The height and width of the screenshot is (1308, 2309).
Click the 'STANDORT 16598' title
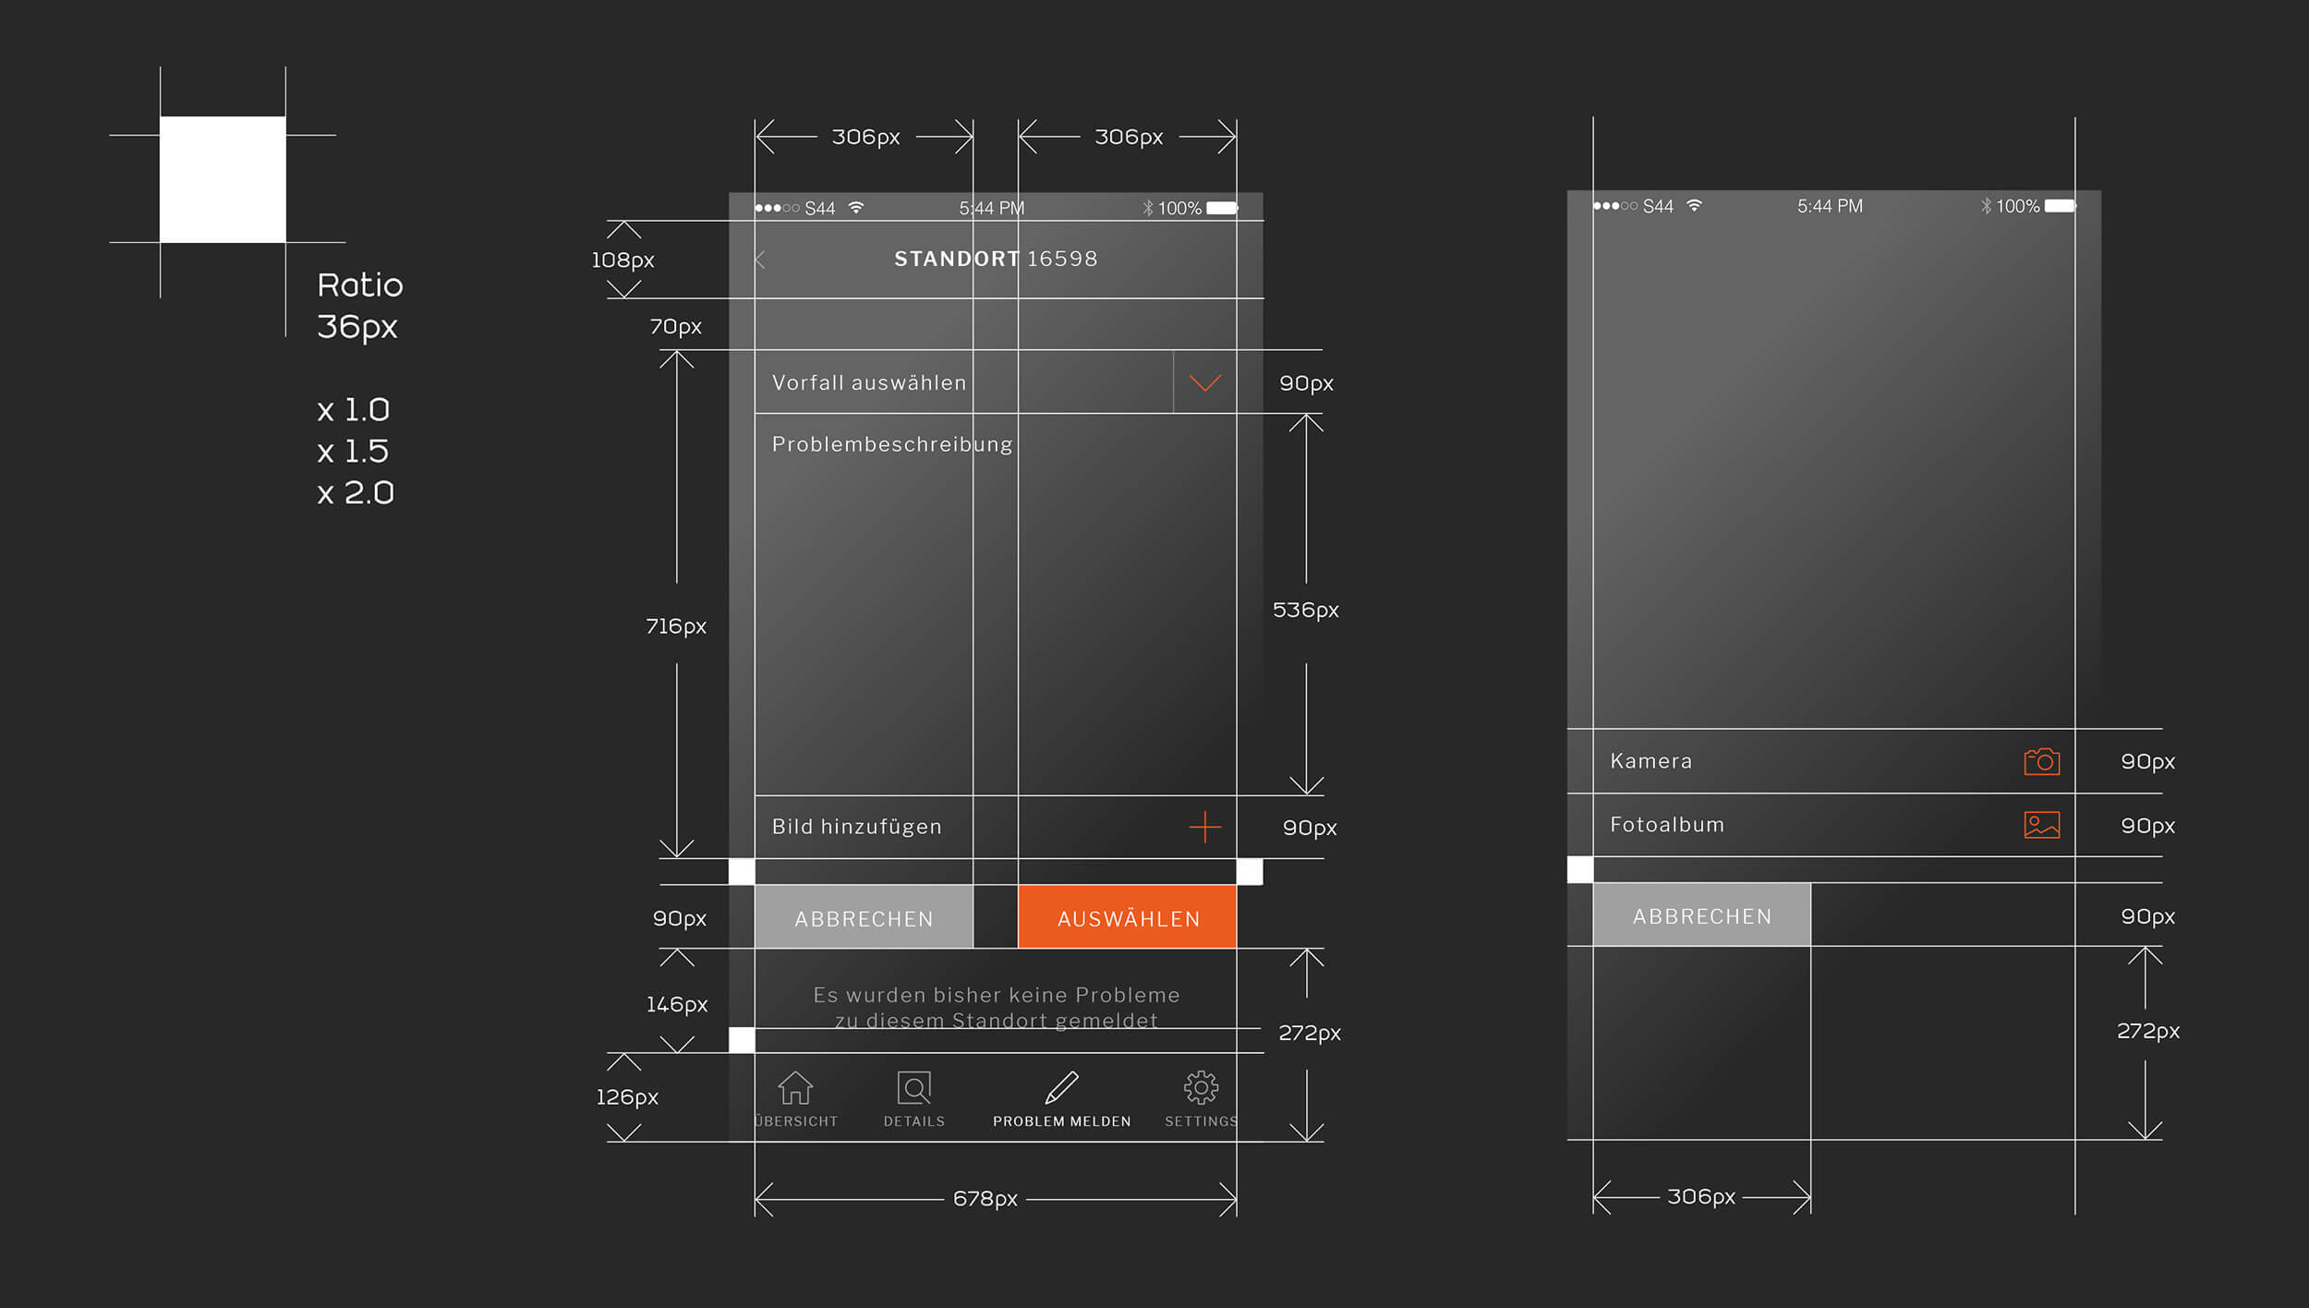point(996,259)
